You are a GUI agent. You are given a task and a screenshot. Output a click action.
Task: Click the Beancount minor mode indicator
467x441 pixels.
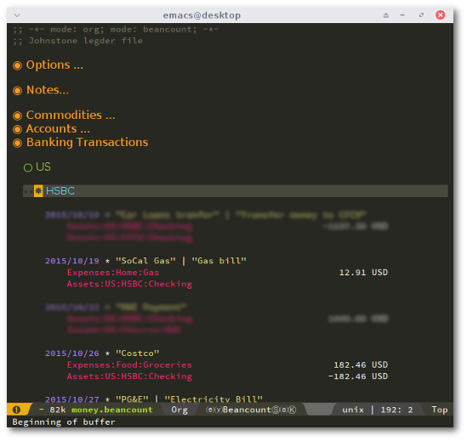coord(247,410)
